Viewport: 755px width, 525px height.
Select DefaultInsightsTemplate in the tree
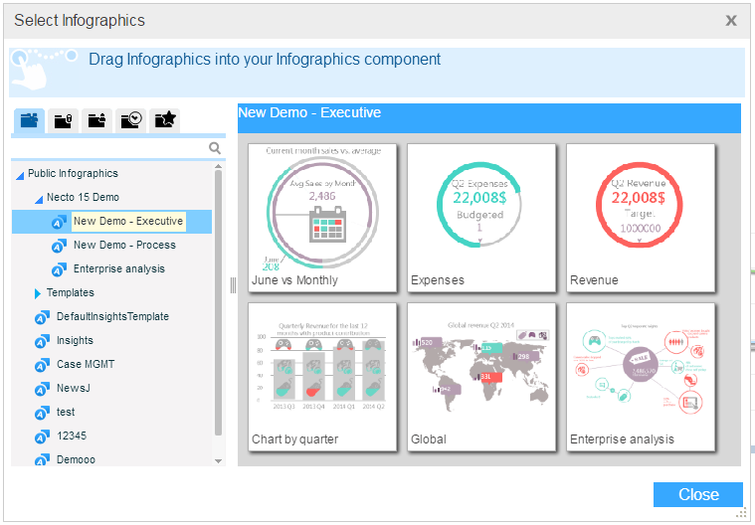112,316
